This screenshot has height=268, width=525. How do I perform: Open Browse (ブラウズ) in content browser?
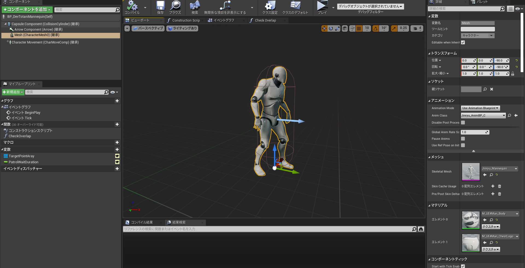pyautogui.click(x=175, y=7)
